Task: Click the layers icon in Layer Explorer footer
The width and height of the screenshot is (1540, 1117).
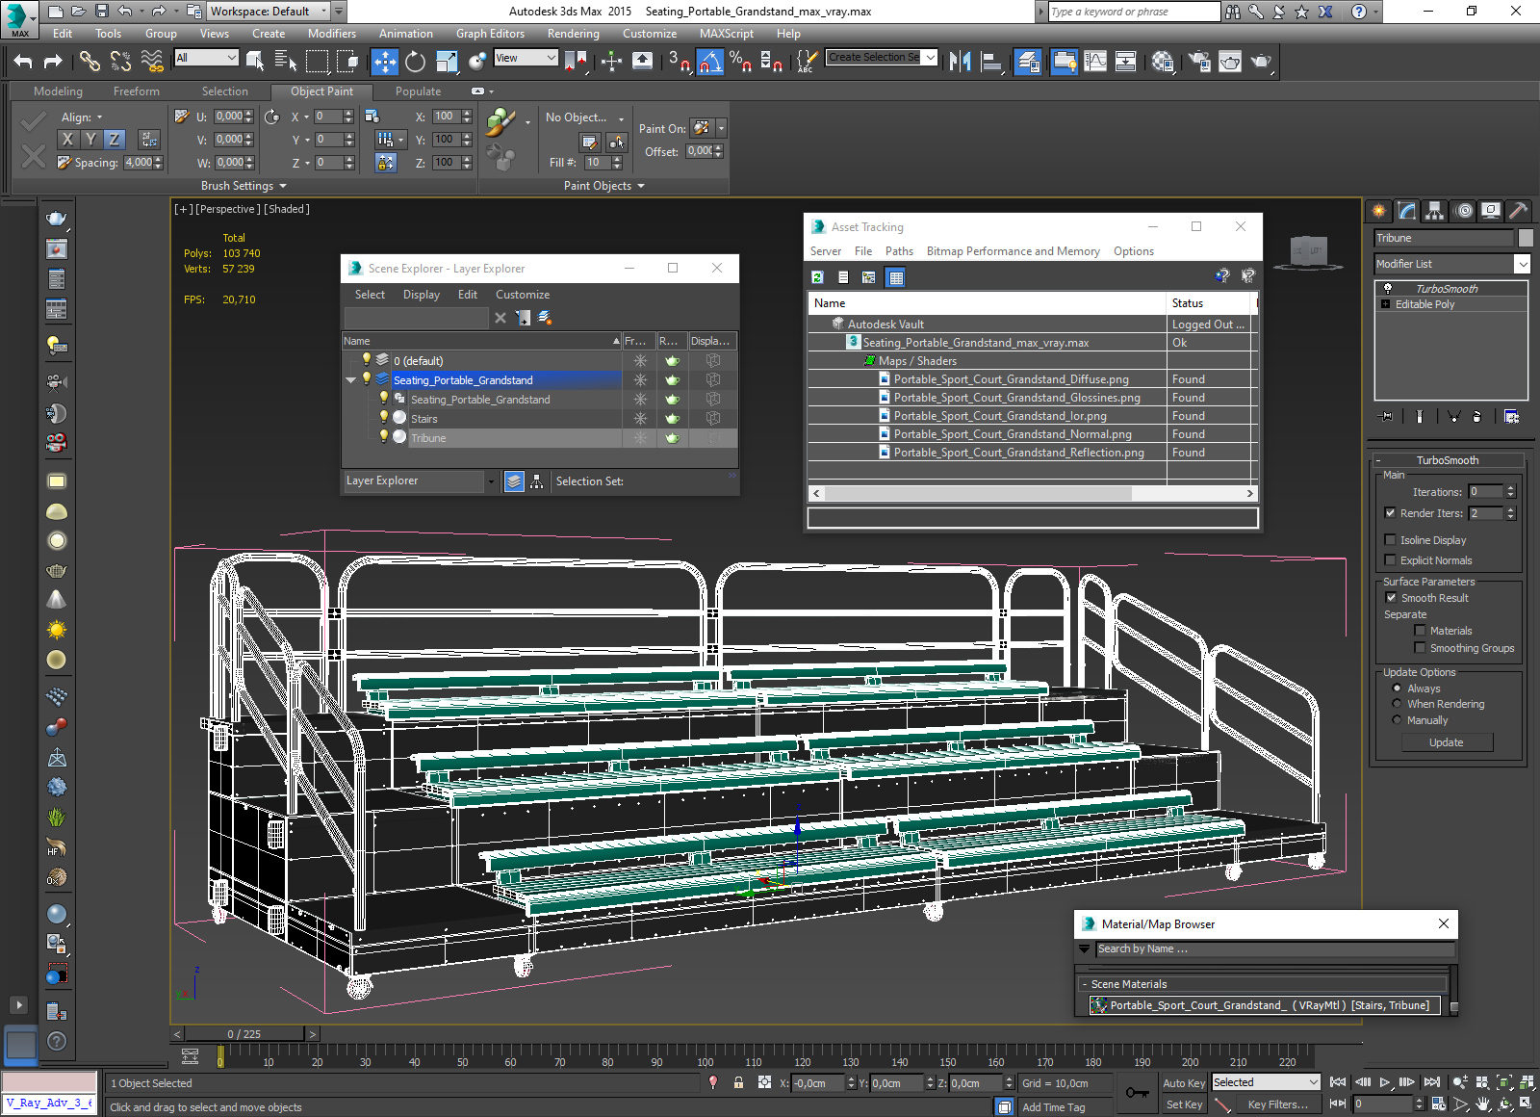Action: [514, 481]
